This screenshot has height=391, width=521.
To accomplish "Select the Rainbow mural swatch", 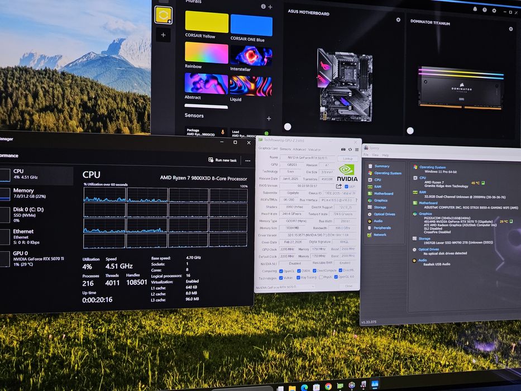I will [207, 53].
